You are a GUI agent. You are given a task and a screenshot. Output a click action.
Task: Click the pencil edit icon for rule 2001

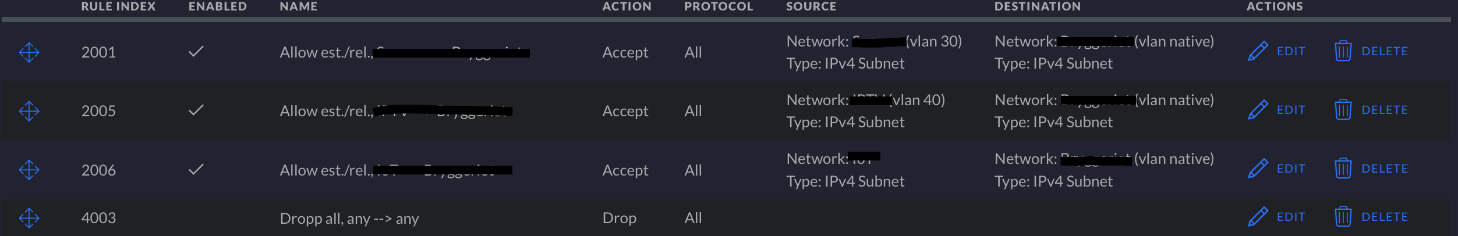click(x=1258, y=51)
